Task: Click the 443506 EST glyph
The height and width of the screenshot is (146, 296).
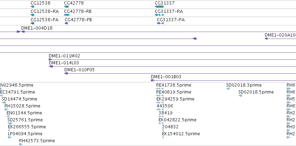Action: point(160,109)
